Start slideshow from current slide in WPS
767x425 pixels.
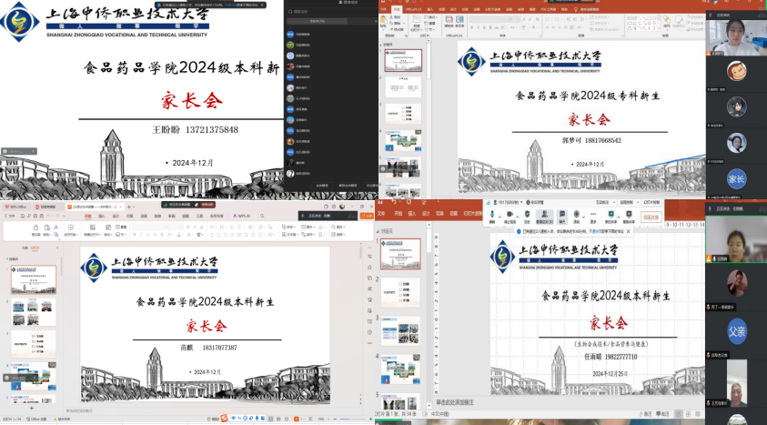pyautogui.click(x=71, y=228)
